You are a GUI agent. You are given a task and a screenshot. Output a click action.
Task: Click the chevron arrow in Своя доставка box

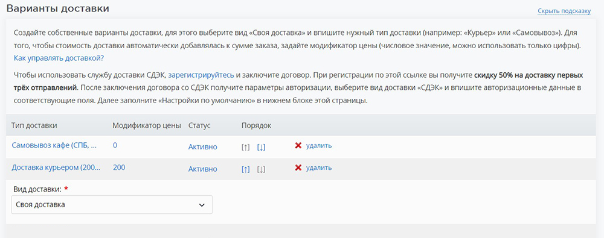tap(202, 205)
